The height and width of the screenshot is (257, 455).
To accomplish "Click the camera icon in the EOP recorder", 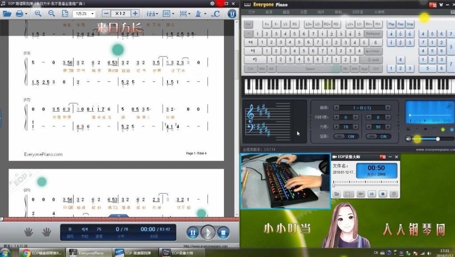I will [361, 194].
